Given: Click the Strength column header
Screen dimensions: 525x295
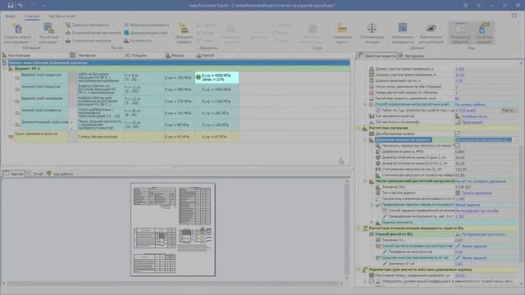Looking at the screenshot, I should [217, 56].
